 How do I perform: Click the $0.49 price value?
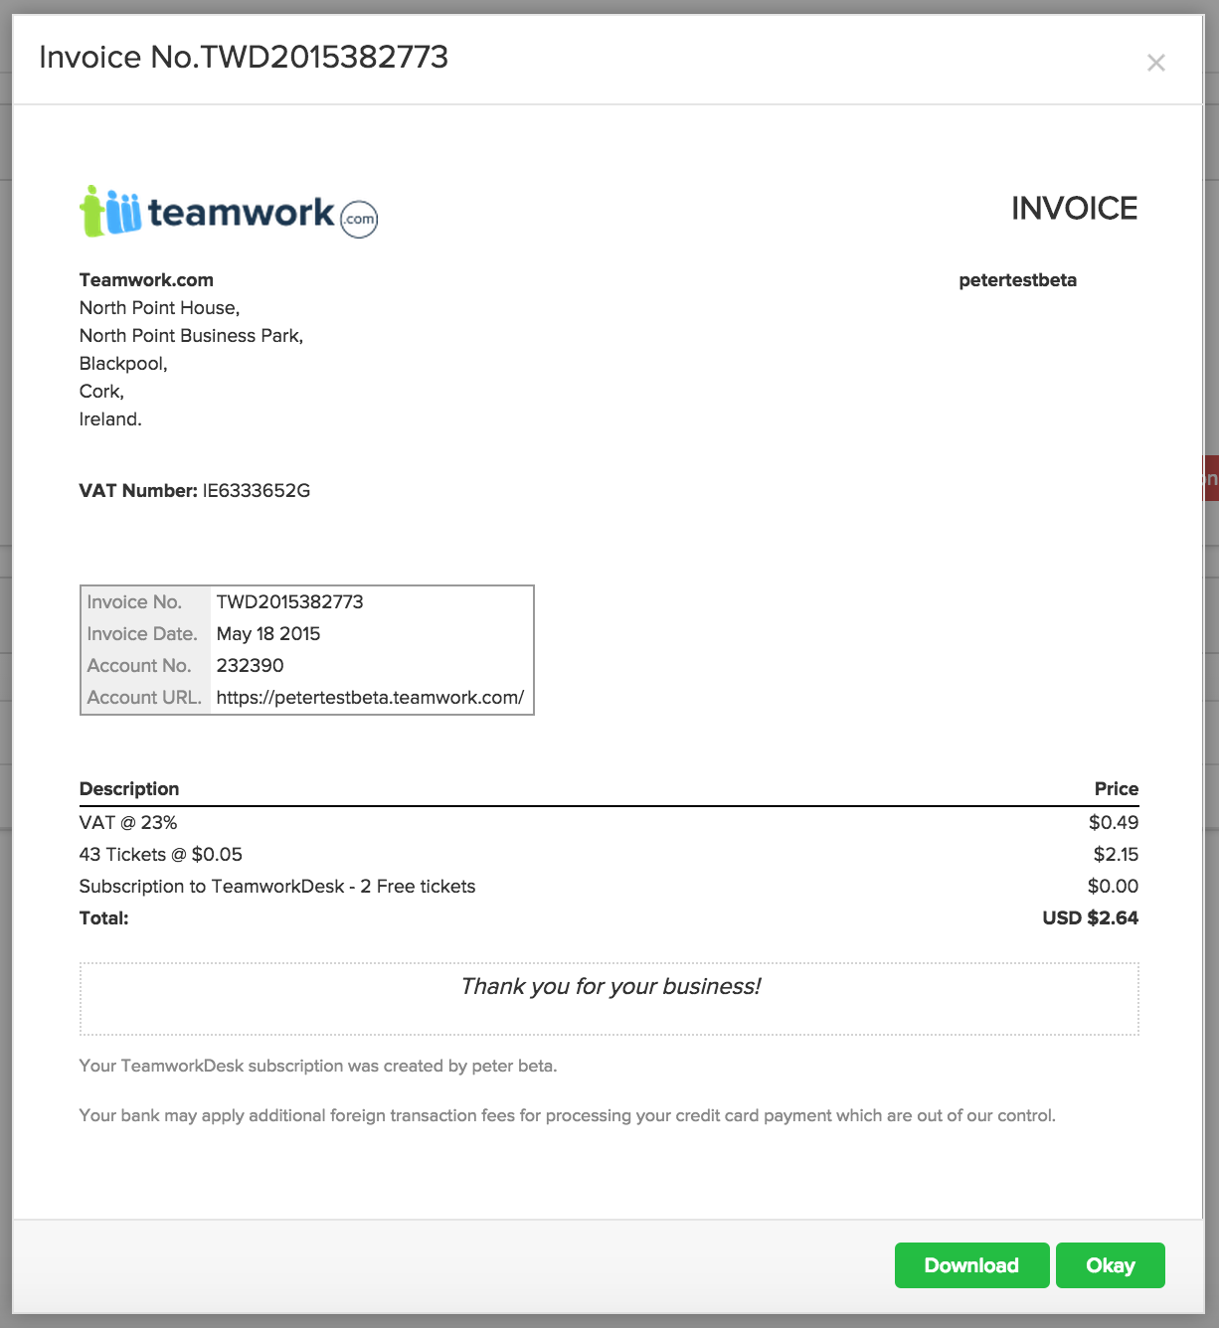pyautogui.click(x=1114, y=823)
